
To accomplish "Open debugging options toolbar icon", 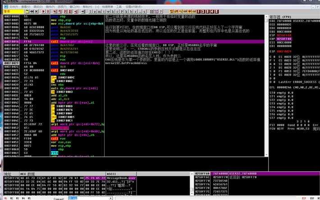I will pyautogui.click(x=151, y=12).
